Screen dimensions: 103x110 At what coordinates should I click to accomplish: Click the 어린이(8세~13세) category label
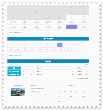tap(14, 74)
